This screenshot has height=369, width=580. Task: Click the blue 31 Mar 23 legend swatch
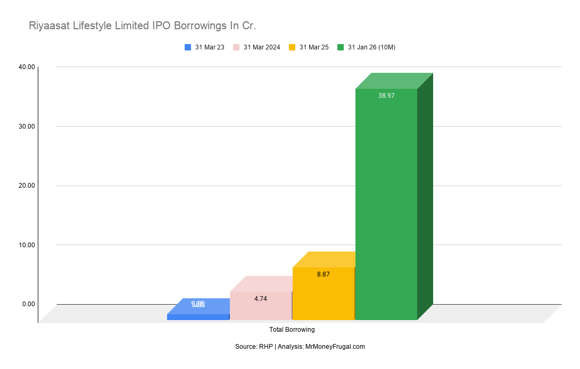pyautogui.click(x=188, y=47)
